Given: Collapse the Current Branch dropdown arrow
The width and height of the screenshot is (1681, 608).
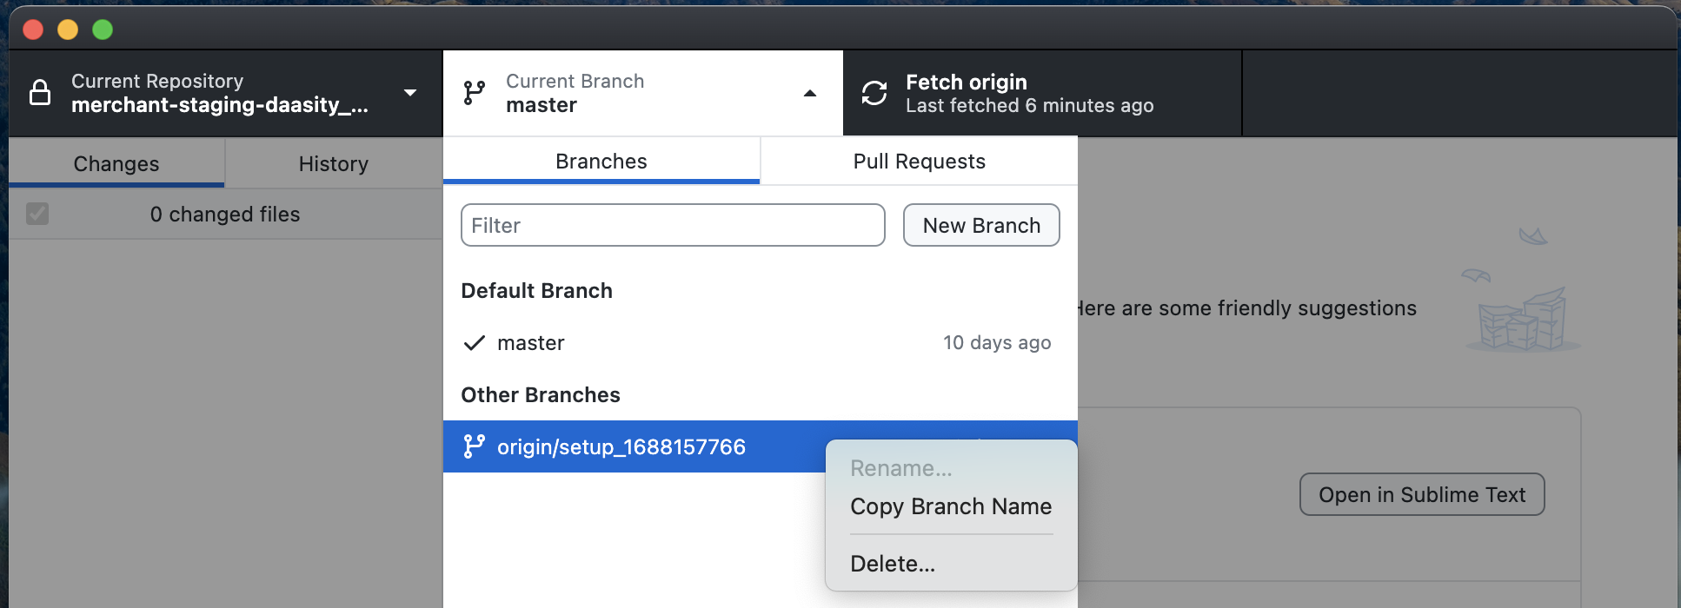Looking at the screenshot, I should pos(810,93).
